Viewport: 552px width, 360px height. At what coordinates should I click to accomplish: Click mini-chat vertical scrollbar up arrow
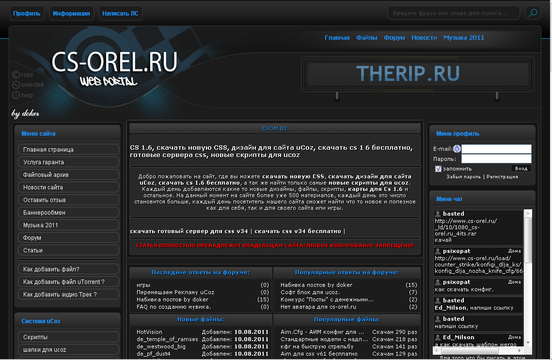(x=528, y=213)
